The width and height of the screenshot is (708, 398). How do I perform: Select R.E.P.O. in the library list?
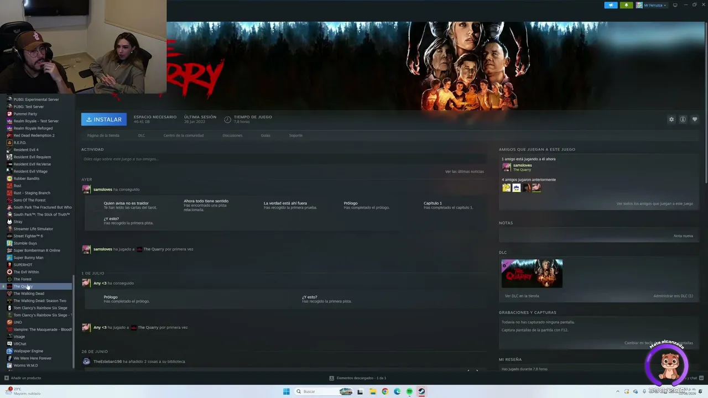coord(20,143)
